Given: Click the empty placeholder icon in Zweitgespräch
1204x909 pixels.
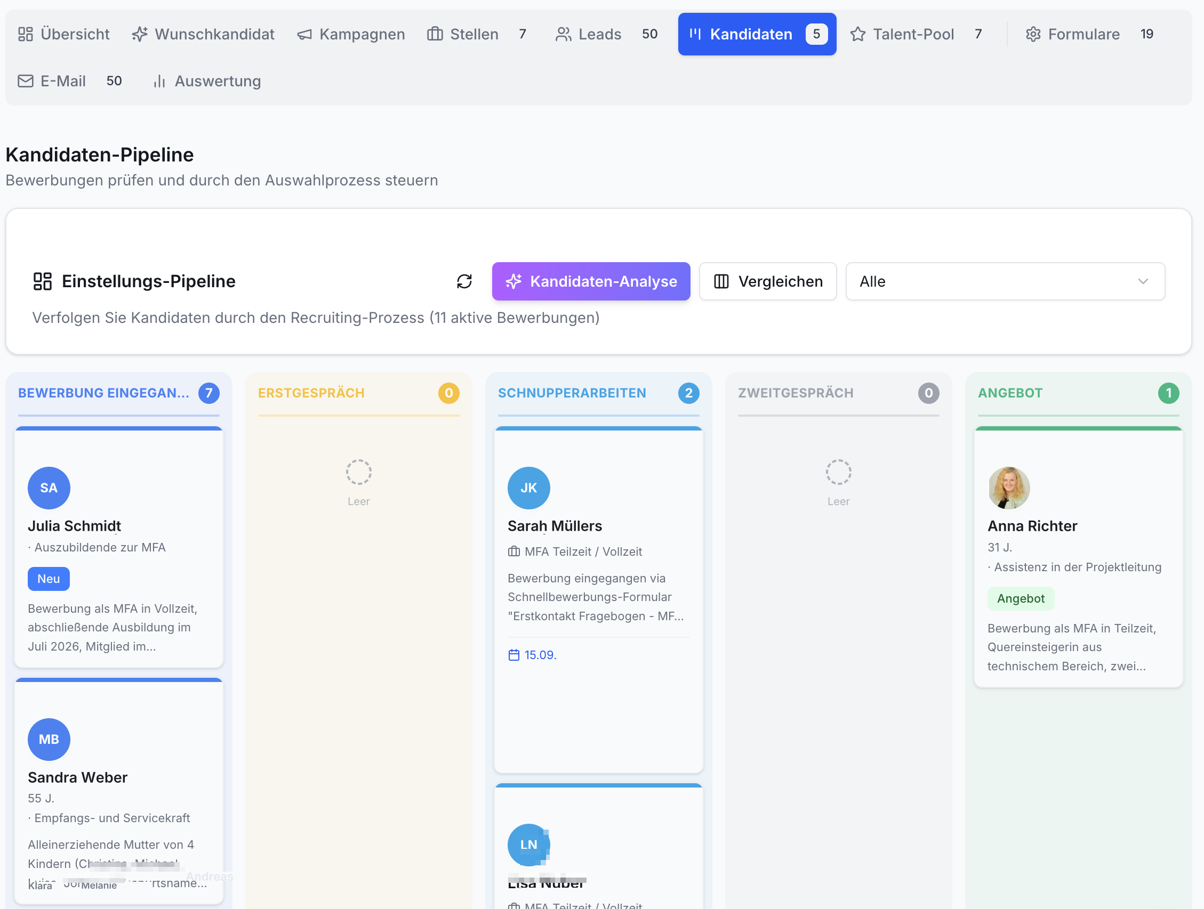Looking at the screenshot, I should coord(838,472).
